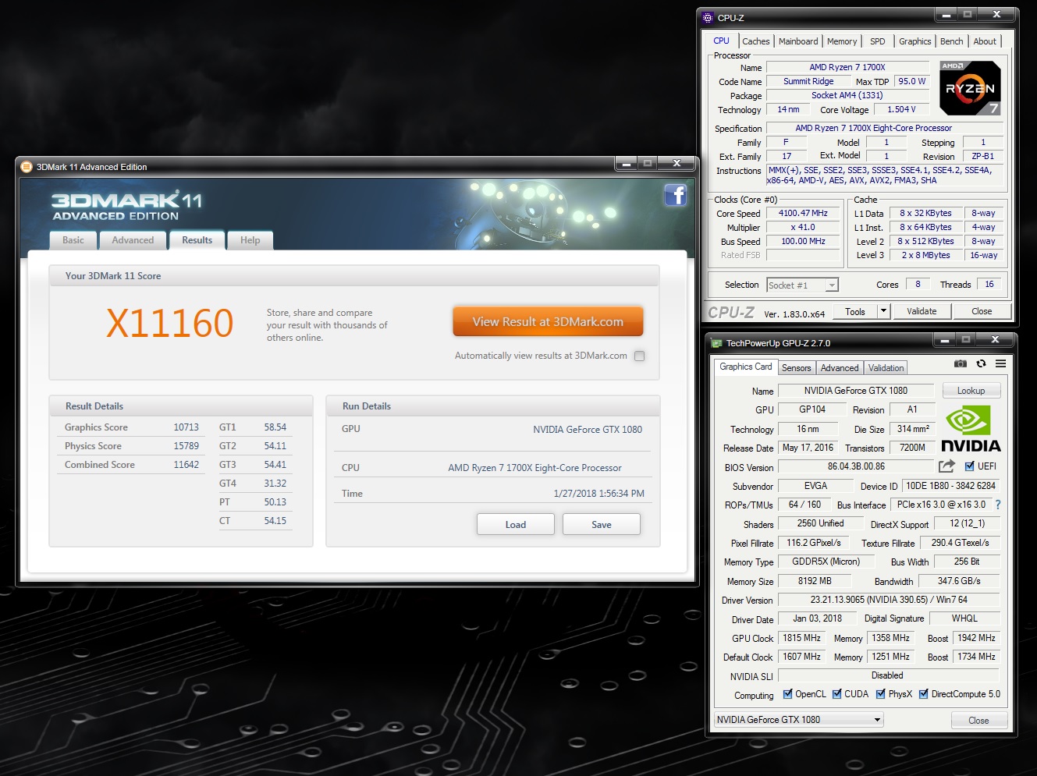Open the Caches tab in CPU-Z
The image size is (1037, 776).
click(755, 41)
